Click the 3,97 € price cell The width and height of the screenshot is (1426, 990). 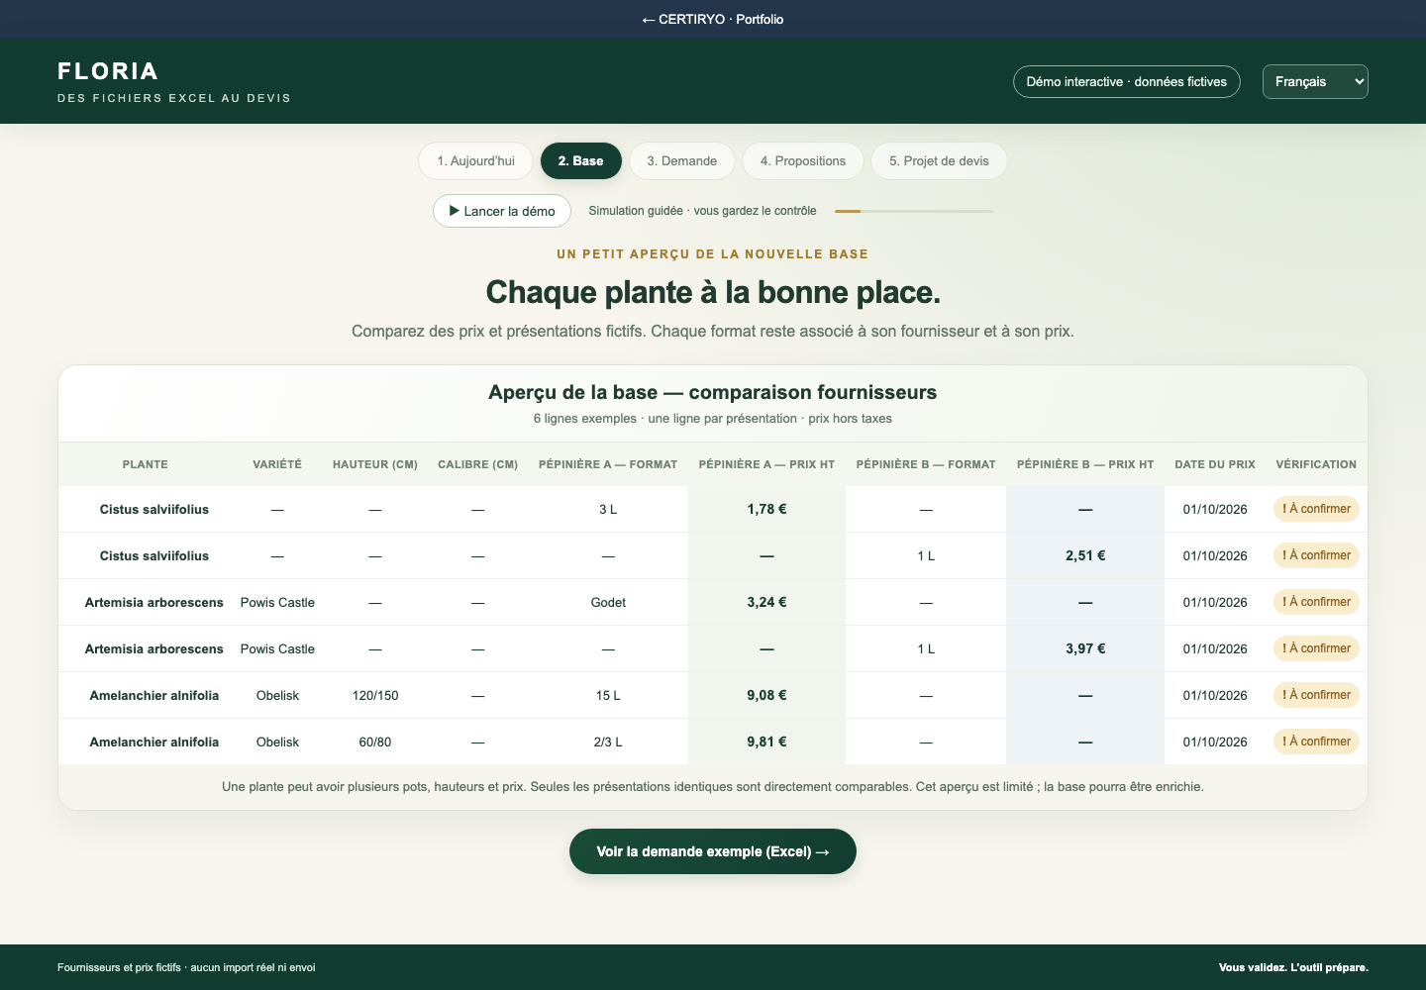tap(1085, 648)
